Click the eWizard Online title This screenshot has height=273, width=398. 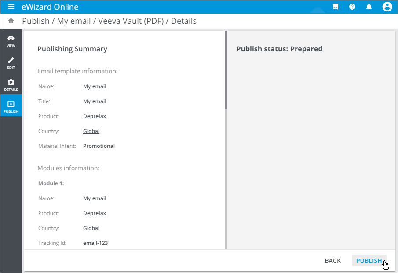(x=50, y=7)
